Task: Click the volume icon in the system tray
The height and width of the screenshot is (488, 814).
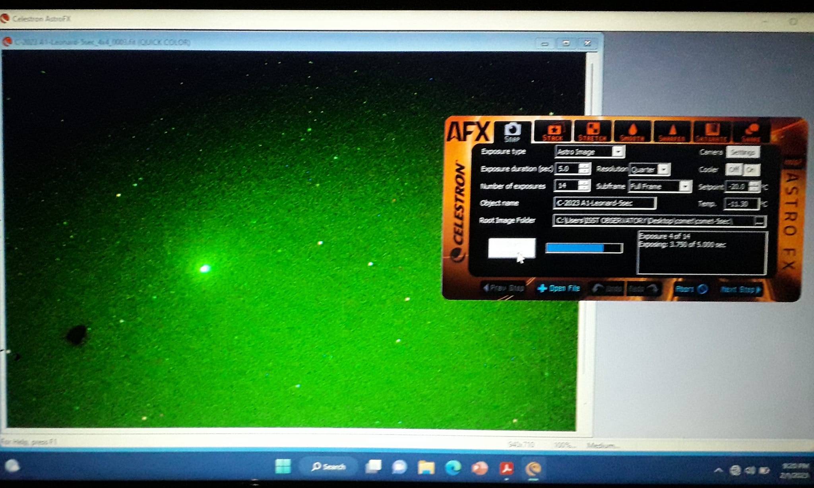Action: [x=750, y=471]
